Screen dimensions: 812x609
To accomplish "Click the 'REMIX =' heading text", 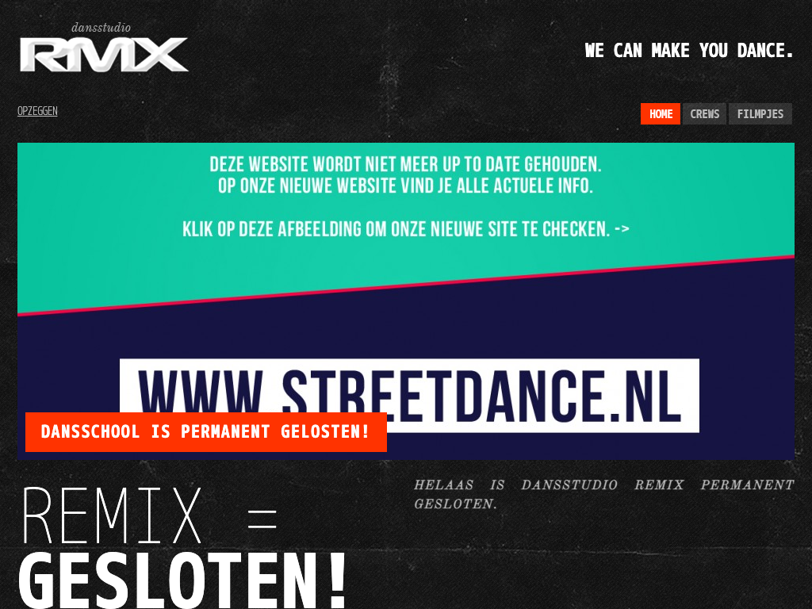I will pos(149,515).
